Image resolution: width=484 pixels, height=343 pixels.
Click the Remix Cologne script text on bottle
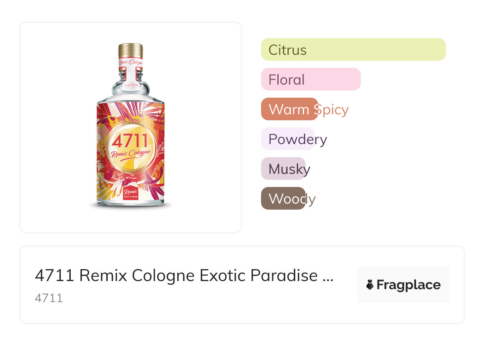click(x=130, y=153)
